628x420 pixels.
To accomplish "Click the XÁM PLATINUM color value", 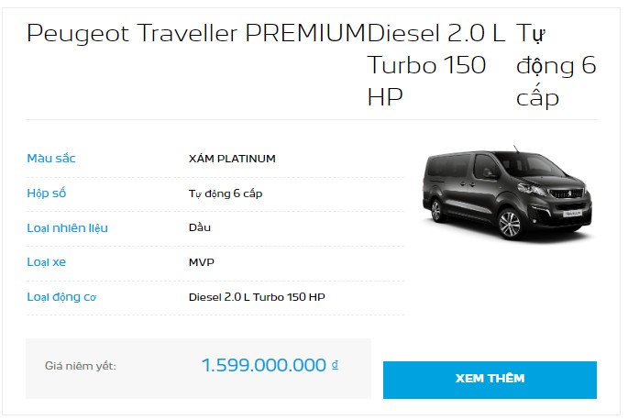I will (232, 159).
